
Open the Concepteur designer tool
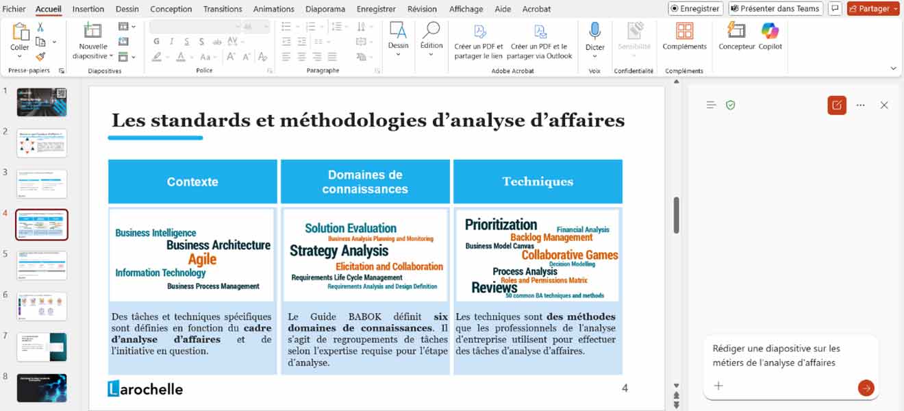point(736,31)
